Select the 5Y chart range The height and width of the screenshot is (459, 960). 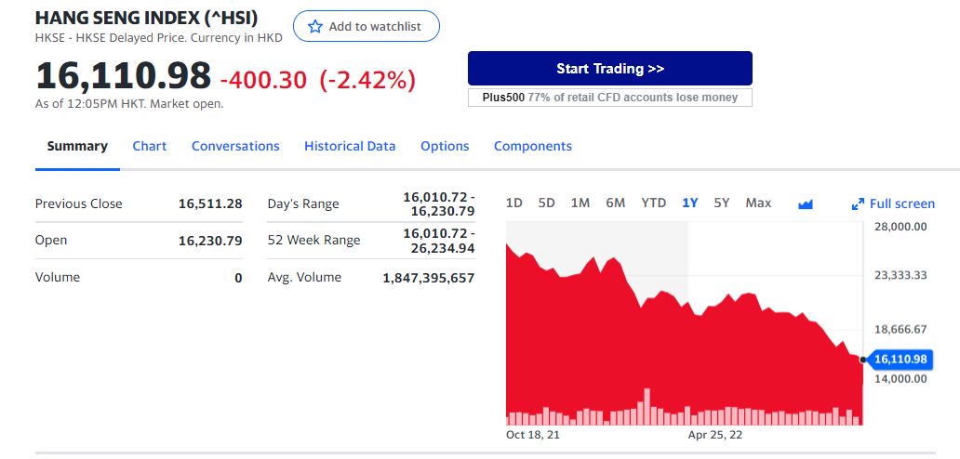(x=722, y=203)
